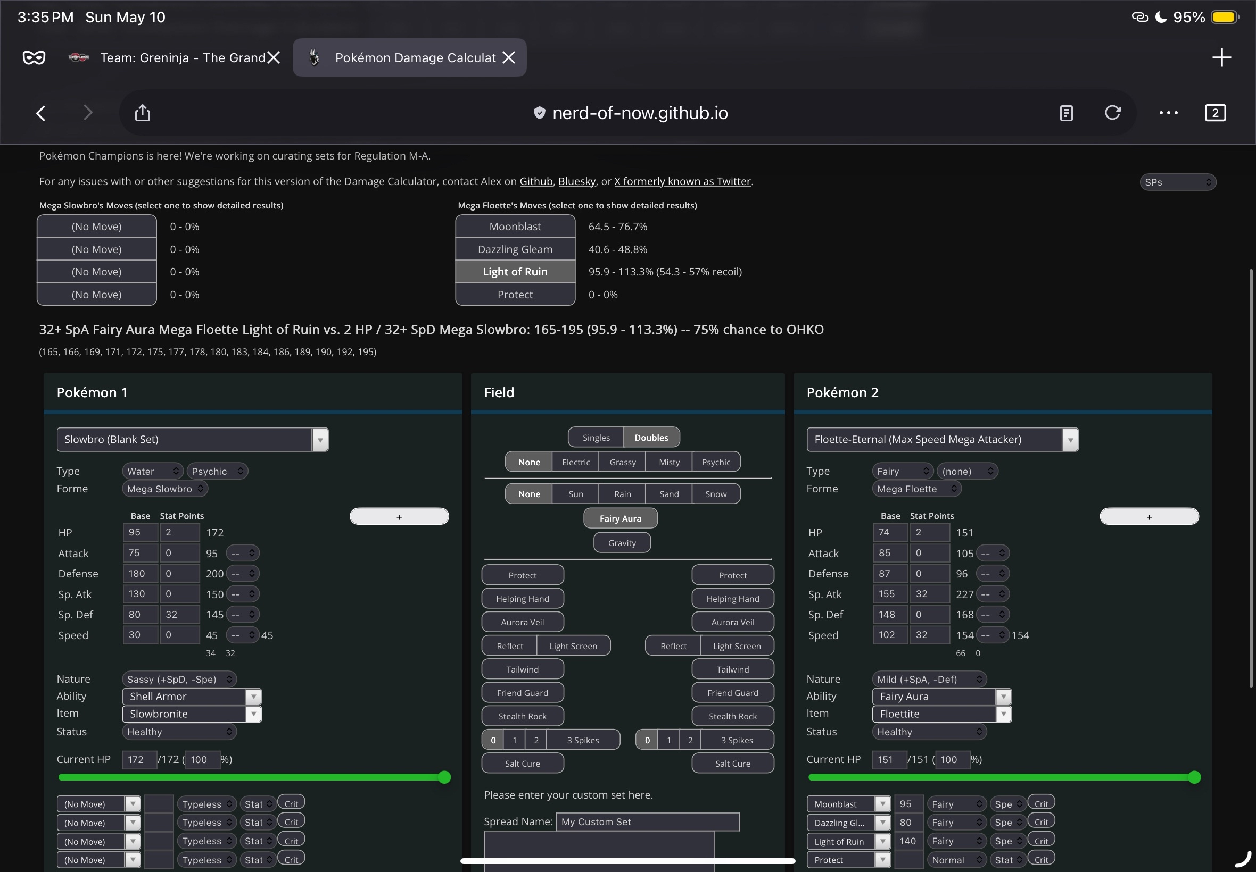Open reader view icon
The image size is (1256, 872).
(x=1065, y=113)
